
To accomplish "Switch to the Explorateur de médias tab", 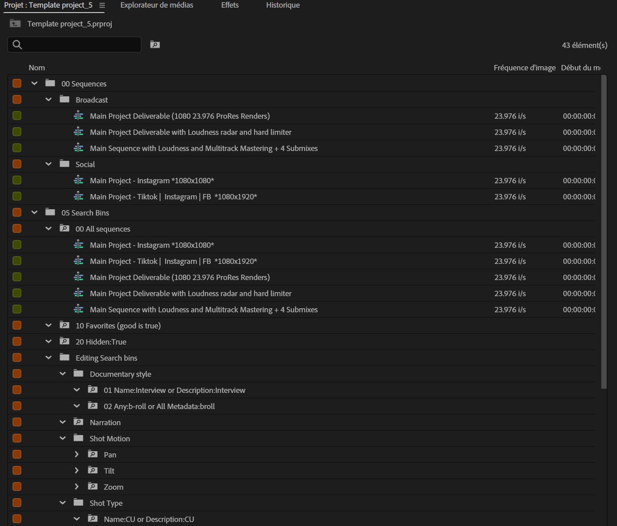I will 157,5.
